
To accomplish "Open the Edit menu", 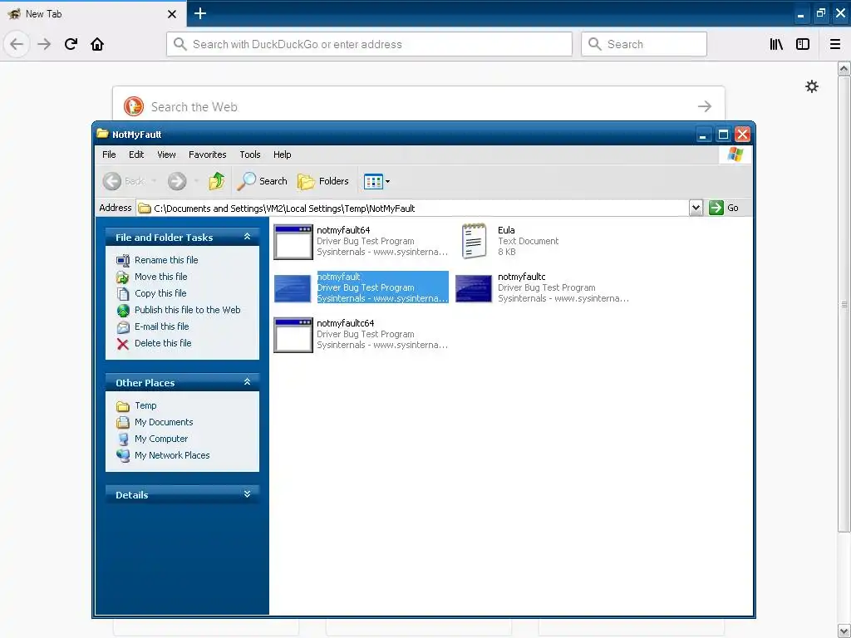I will (x=136, y=155).
